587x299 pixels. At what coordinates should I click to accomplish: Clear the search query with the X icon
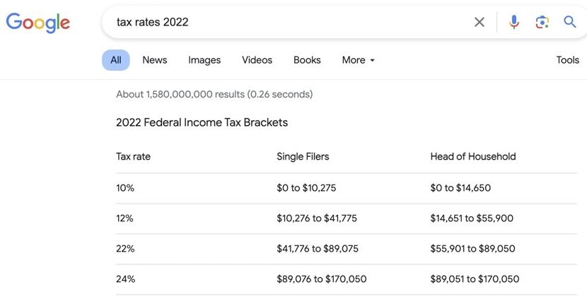coord(480,22)
